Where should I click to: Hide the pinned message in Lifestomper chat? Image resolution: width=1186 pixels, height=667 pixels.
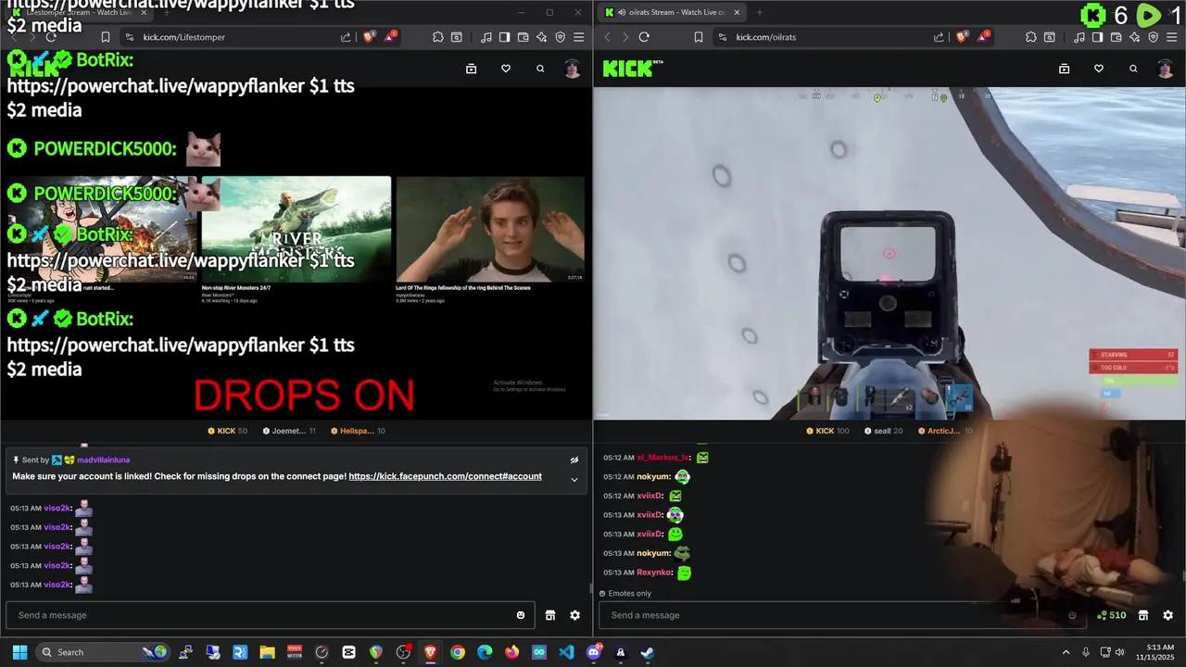[x=574, y=459]
